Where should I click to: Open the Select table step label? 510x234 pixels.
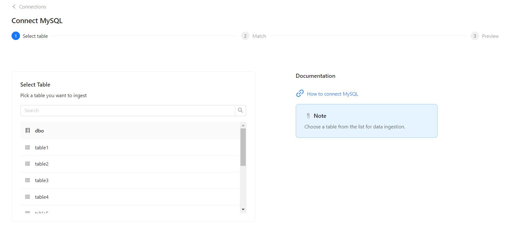pos(35,36)
